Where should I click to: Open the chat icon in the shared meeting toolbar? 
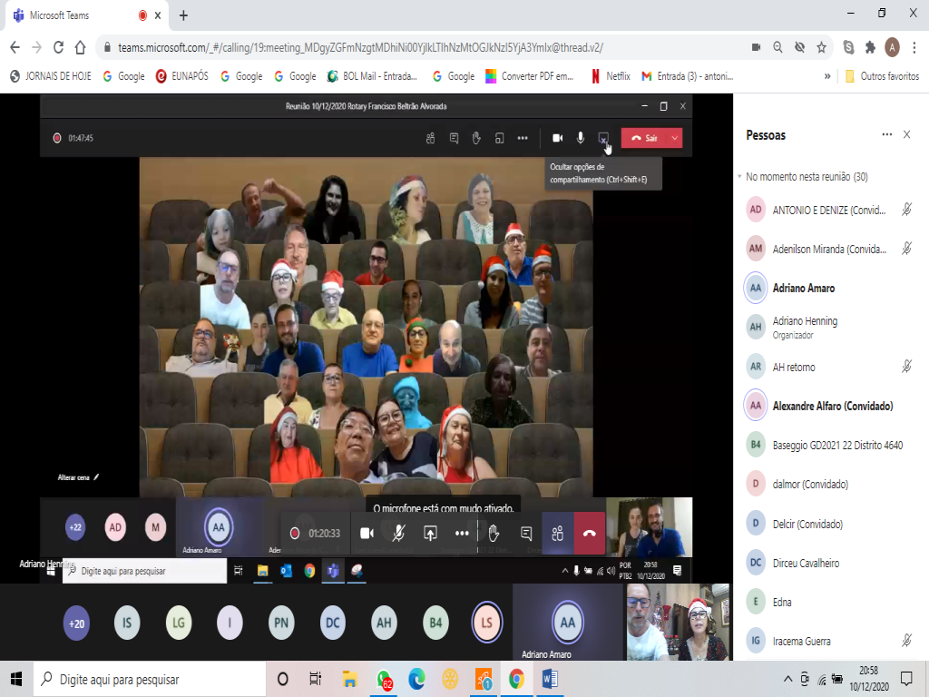click(454, 138)
